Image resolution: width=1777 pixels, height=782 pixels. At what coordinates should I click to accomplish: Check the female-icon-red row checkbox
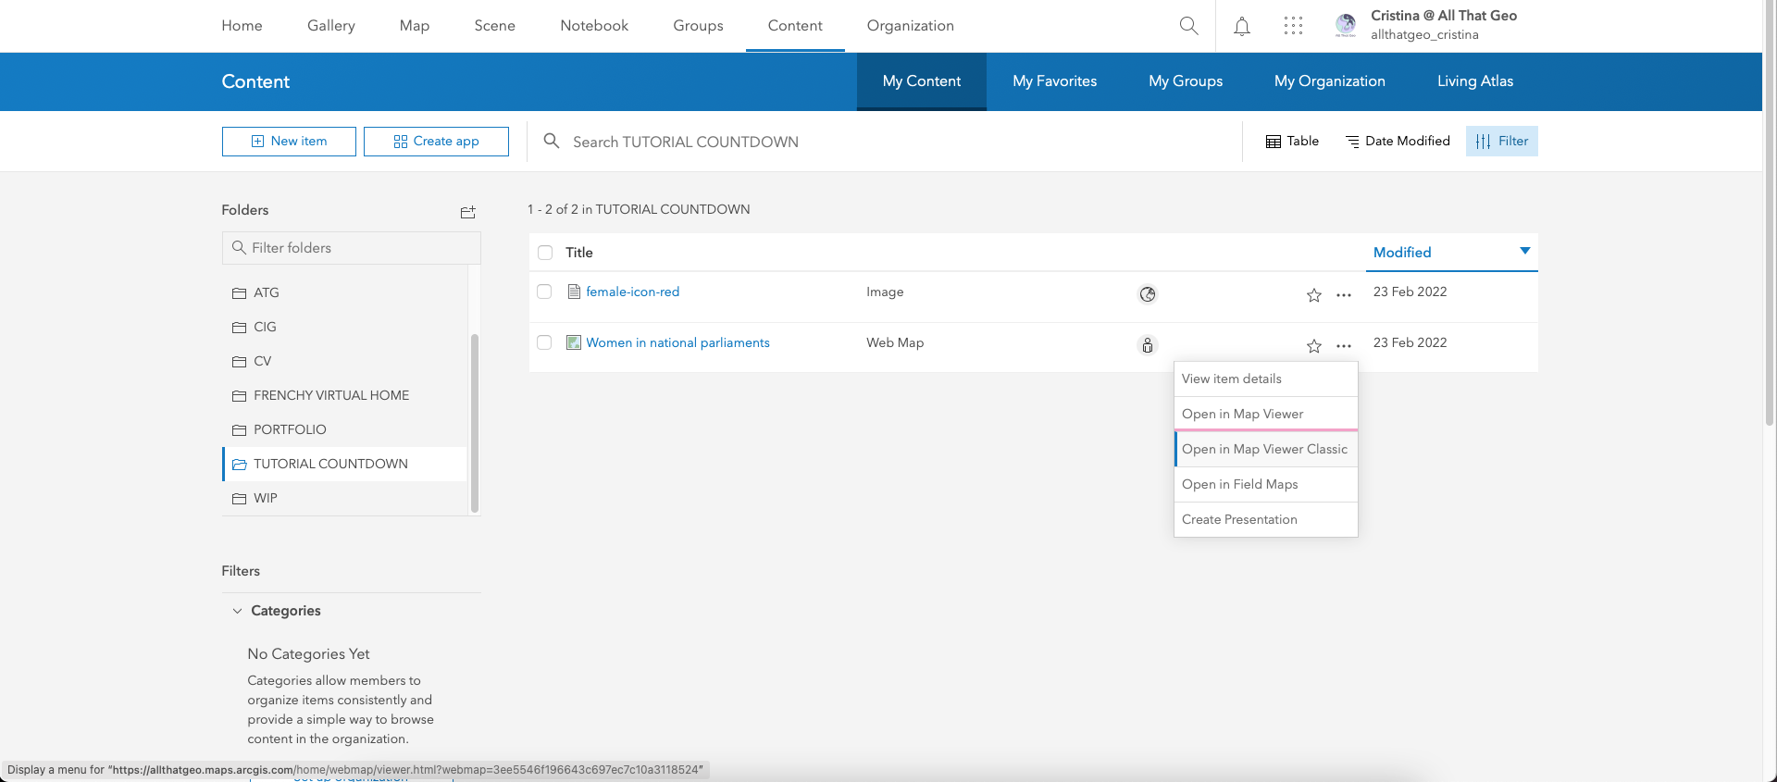click(x=544, y=292)
